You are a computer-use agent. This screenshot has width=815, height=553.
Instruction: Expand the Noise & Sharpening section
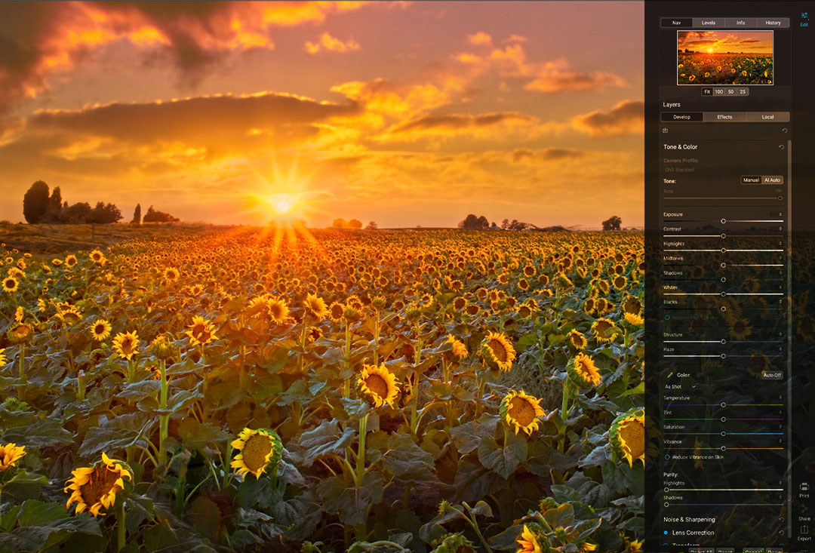click(689, 519)
